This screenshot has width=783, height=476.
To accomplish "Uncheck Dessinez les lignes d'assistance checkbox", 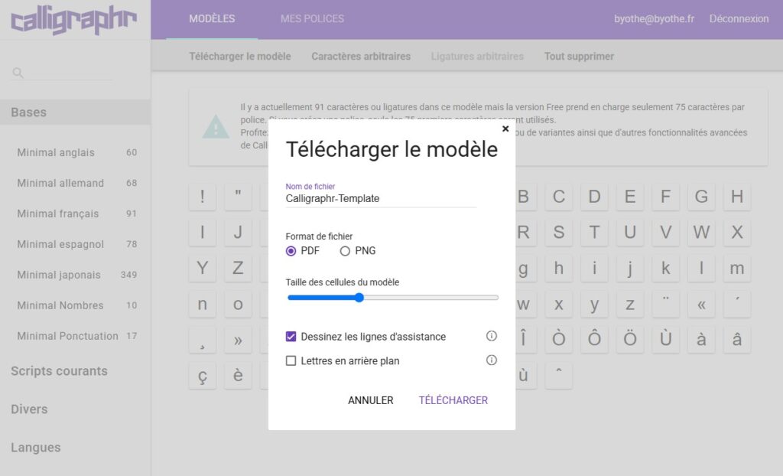I will point(291,337).
